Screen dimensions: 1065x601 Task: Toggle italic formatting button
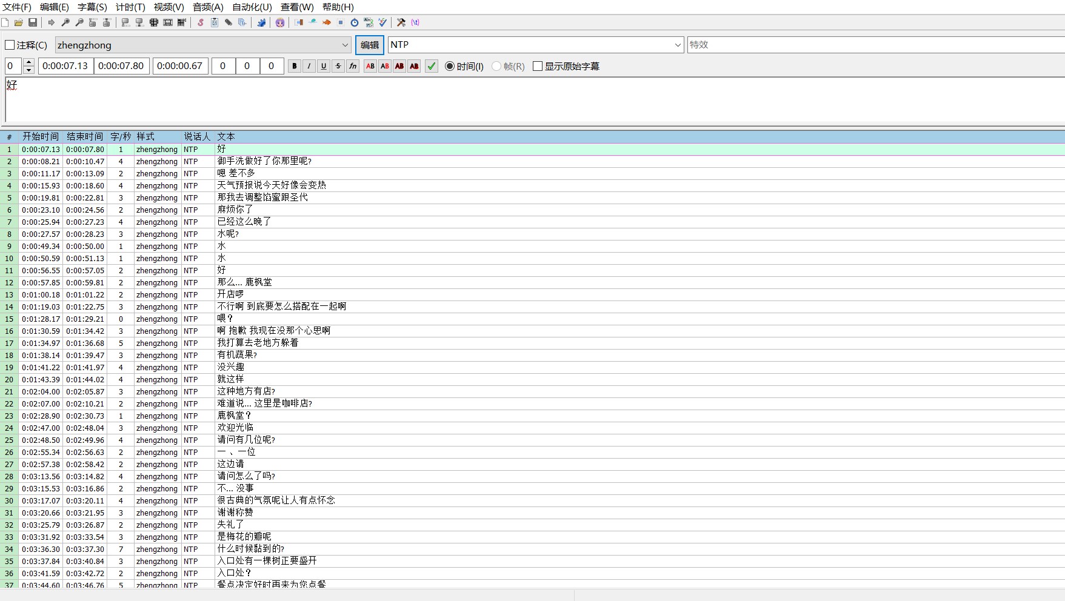309,66
